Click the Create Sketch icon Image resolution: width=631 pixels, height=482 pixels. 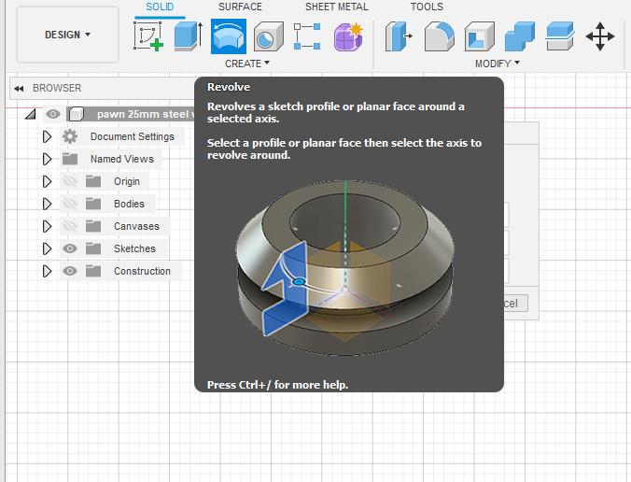coord(148,36)
